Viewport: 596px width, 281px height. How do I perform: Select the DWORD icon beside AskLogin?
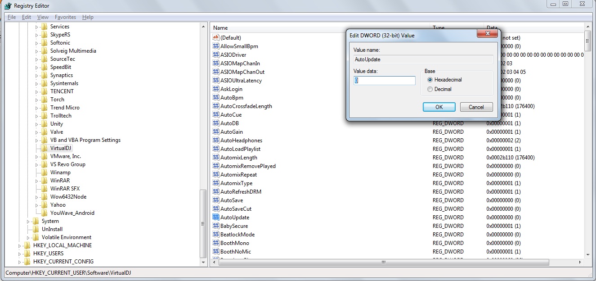pos(216,89)
